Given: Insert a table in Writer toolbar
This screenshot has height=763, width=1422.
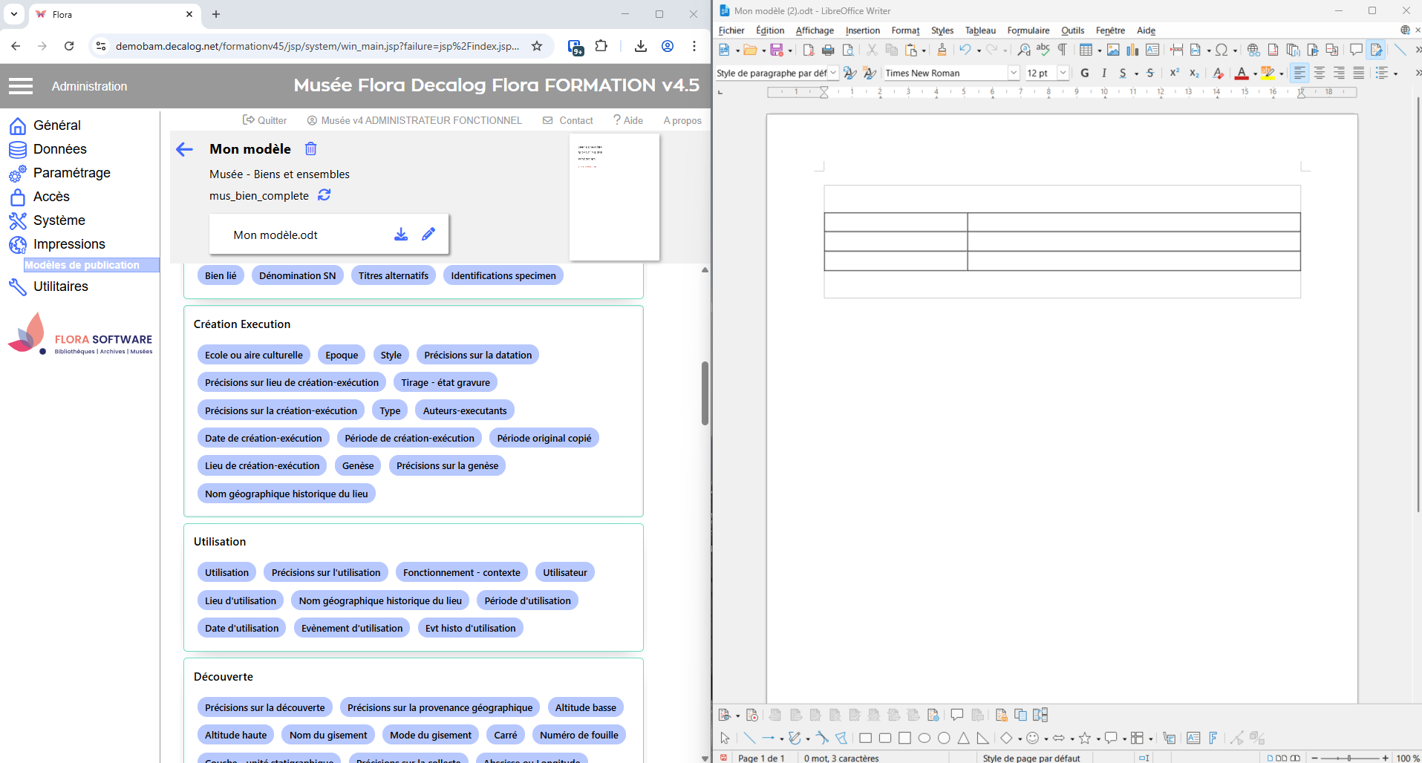Looking at the screenshot, I should click(x=1086, y=50).
